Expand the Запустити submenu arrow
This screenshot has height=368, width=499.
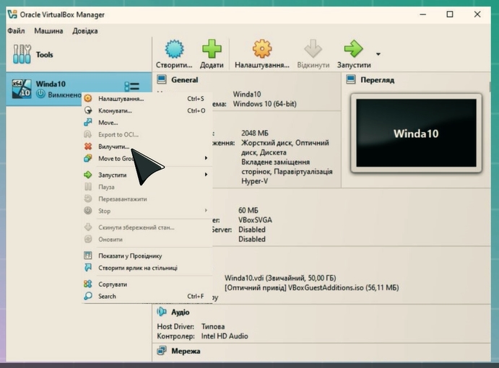(206, 175)
